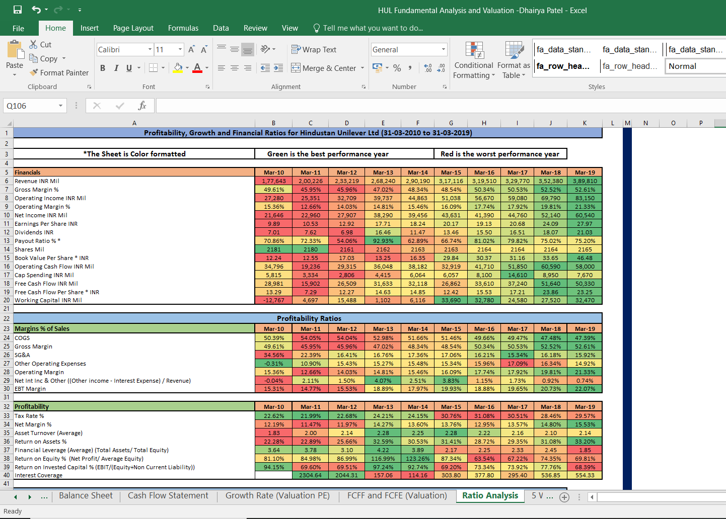Click the Copy button
Image resolution: width=726 pixels, height=519 pixels.
point(43,58)
